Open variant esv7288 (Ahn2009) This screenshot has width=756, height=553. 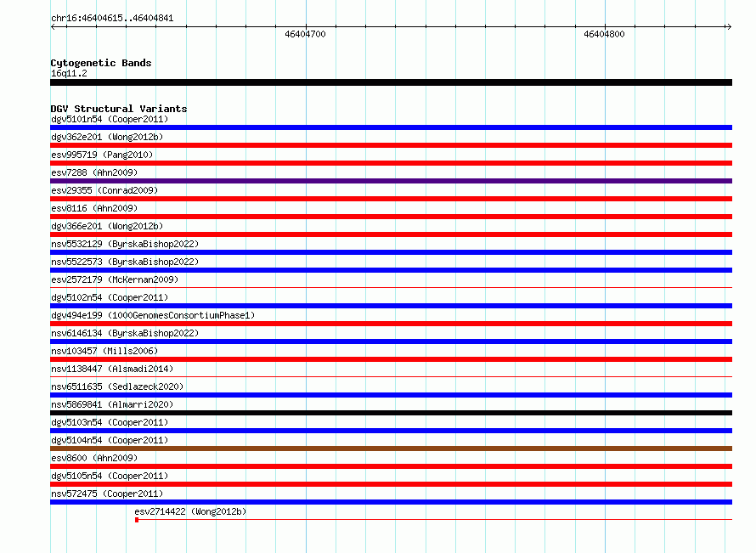94,172
